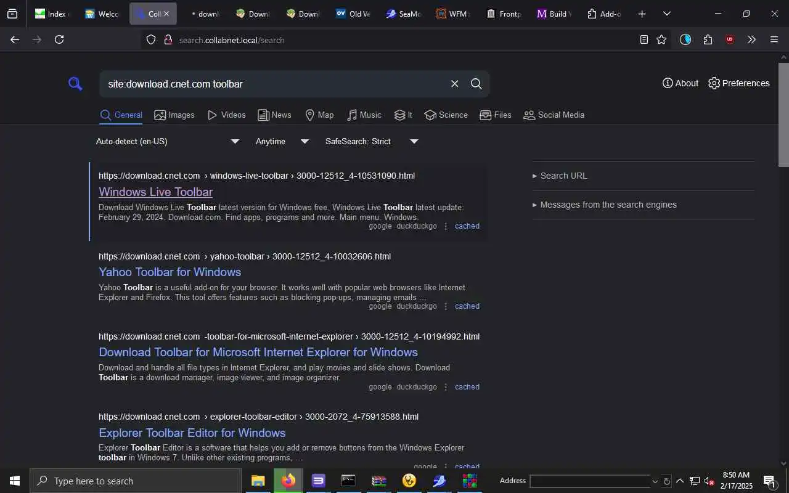
Task: Select the General category tab
Action: [x=121, y=115]
